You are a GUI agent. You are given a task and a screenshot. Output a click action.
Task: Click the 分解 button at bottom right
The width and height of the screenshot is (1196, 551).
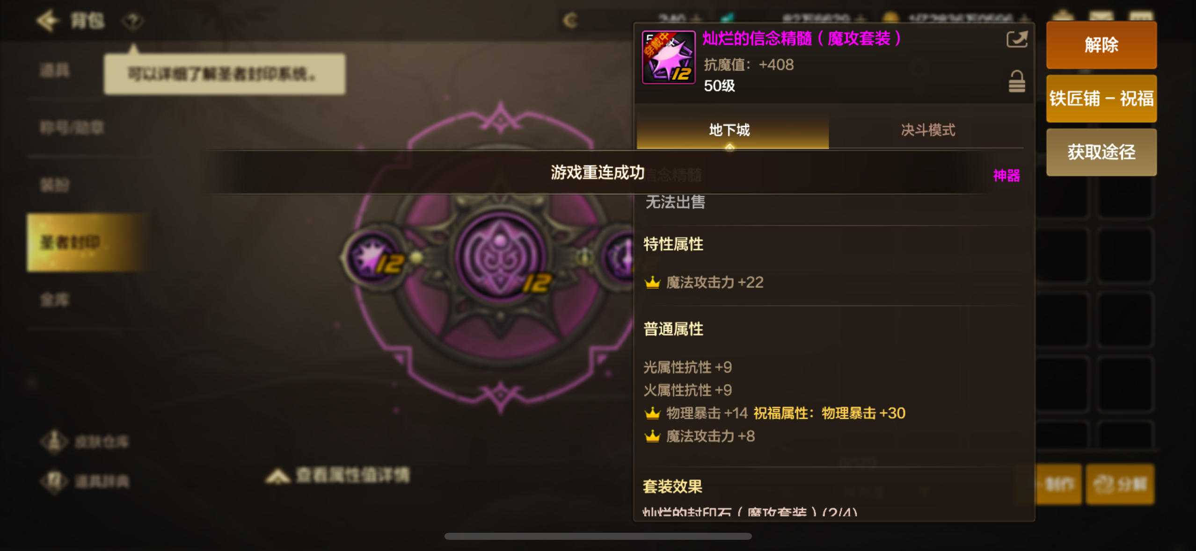pos(1120,484)
